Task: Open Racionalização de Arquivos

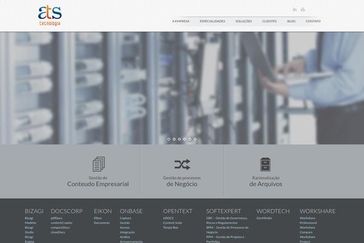Action: 266,182
